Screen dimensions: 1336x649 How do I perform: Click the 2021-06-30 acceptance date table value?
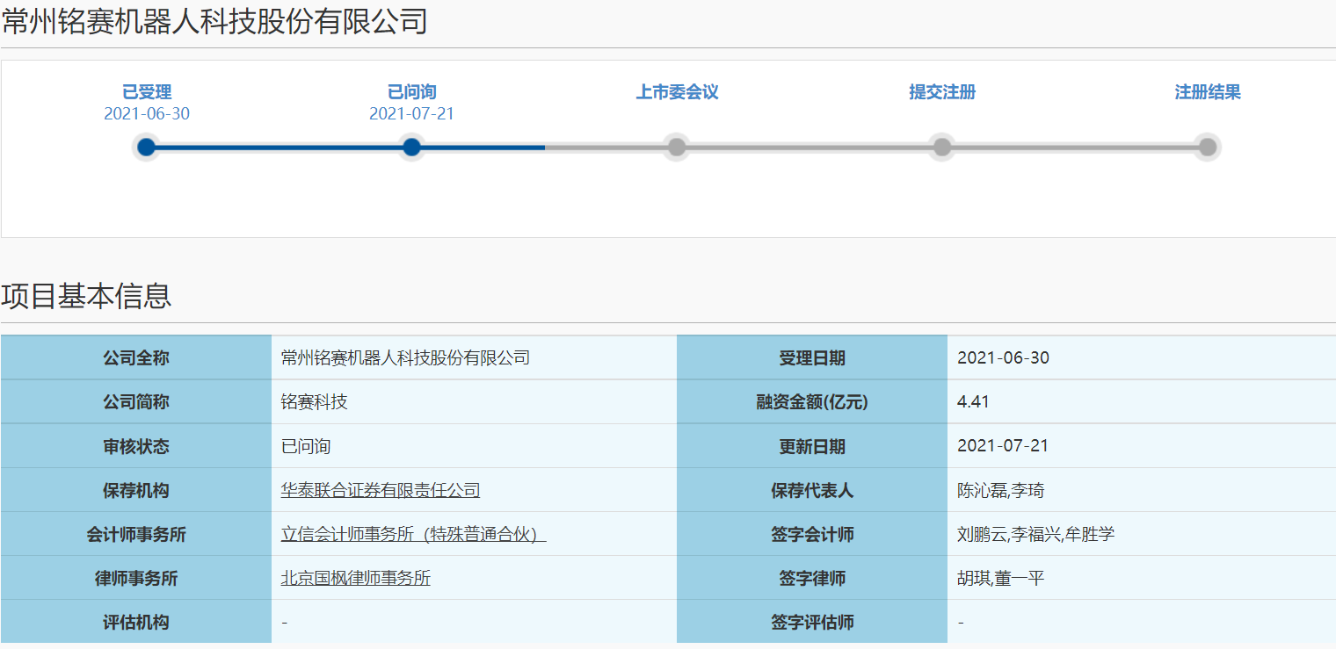pyautogui.click(x=1003, y=358)
